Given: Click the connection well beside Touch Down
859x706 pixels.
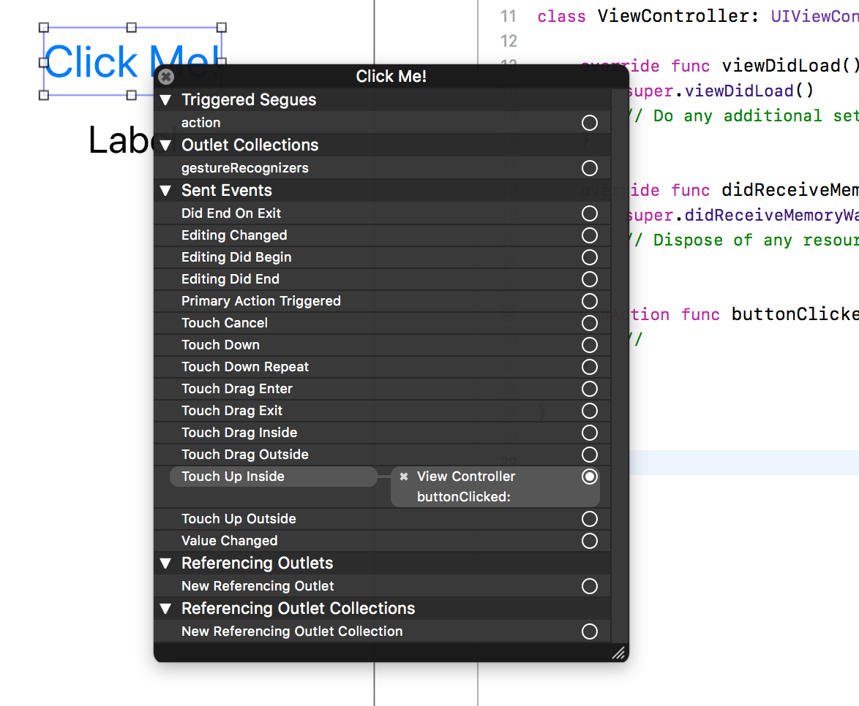Looking at the screenshot, I should pyautogui.click(x=590, y=344).
